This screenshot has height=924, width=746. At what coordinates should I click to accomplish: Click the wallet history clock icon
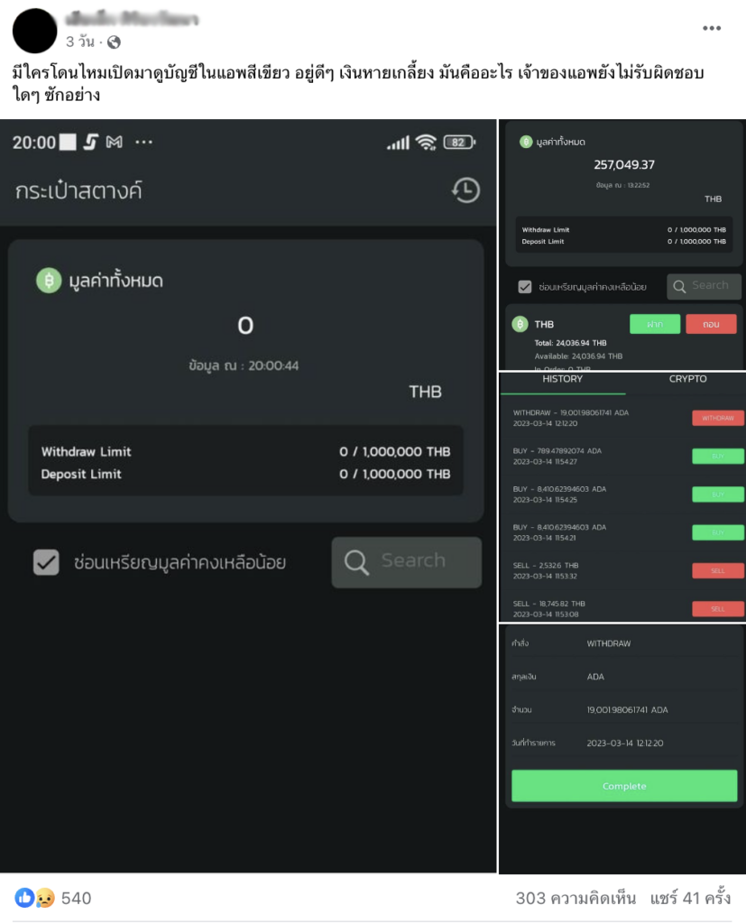click(465, 189)
